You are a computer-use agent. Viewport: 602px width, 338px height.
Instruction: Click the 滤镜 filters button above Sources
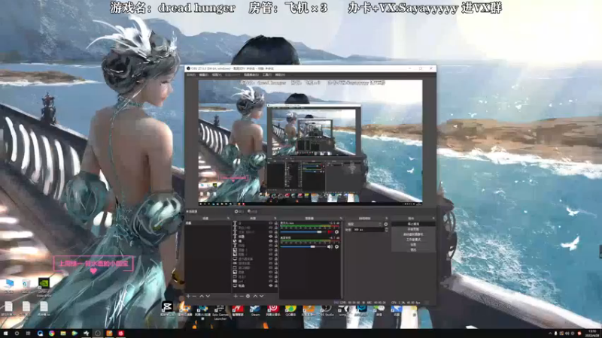253,212
